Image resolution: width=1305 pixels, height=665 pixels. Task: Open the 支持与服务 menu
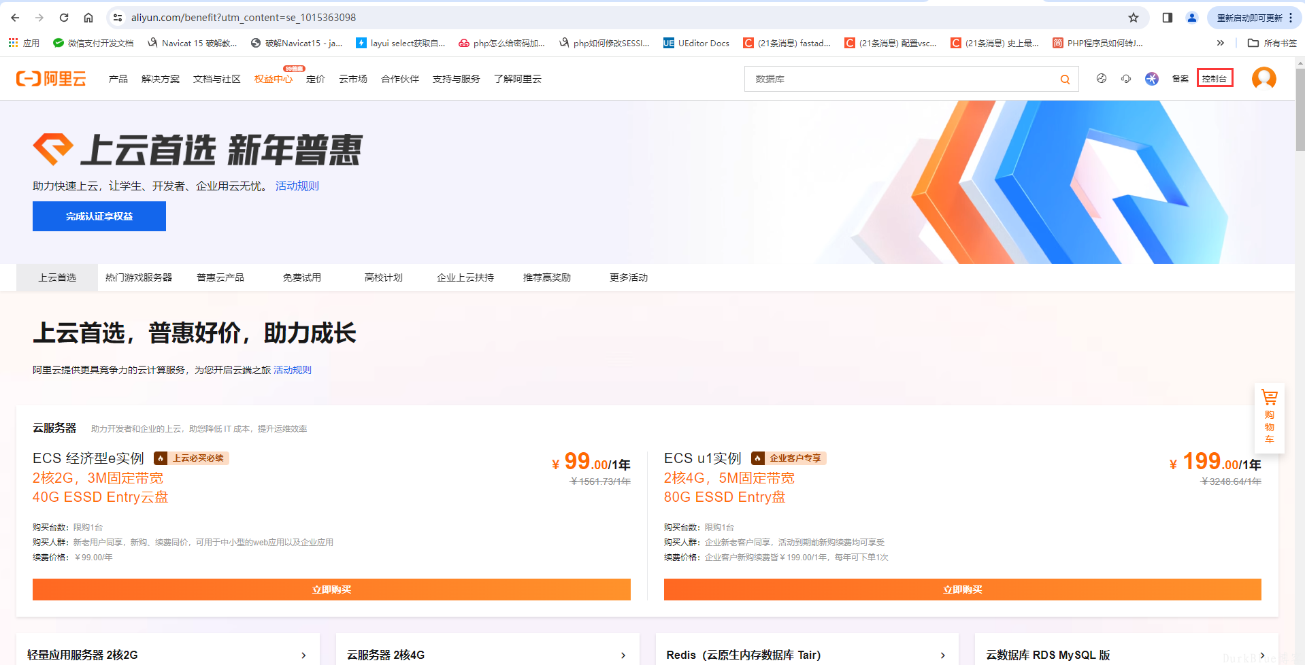pyautogui.click(x=457, y=79)
